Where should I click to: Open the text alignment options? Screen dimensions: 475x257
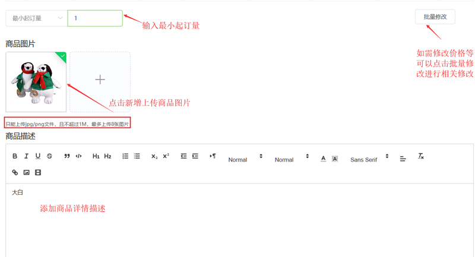point(403,158)
